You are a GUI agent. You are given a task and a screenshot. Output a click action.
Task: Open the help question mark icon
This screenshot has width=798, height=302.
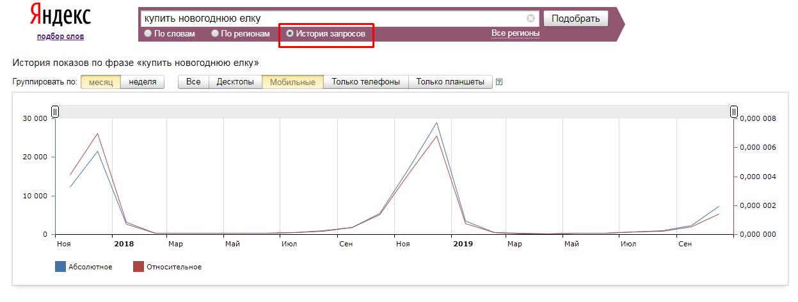pos(499,82)
